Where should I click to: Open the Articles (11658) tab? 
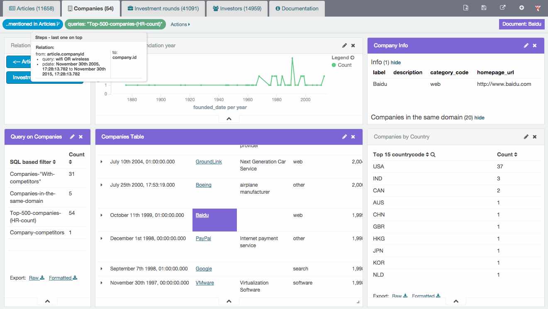point(32,8)
